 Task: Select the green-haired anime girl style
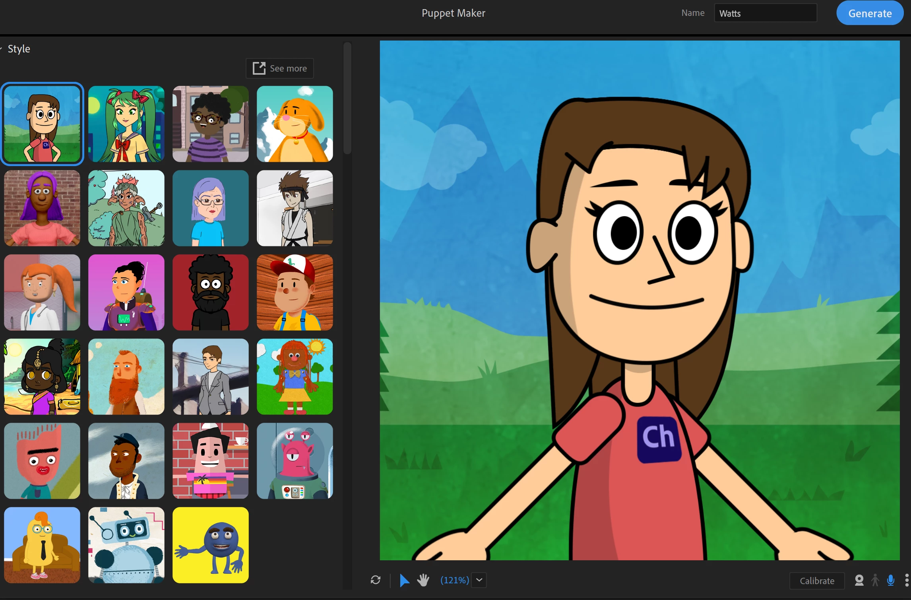[x=126, y=124]
